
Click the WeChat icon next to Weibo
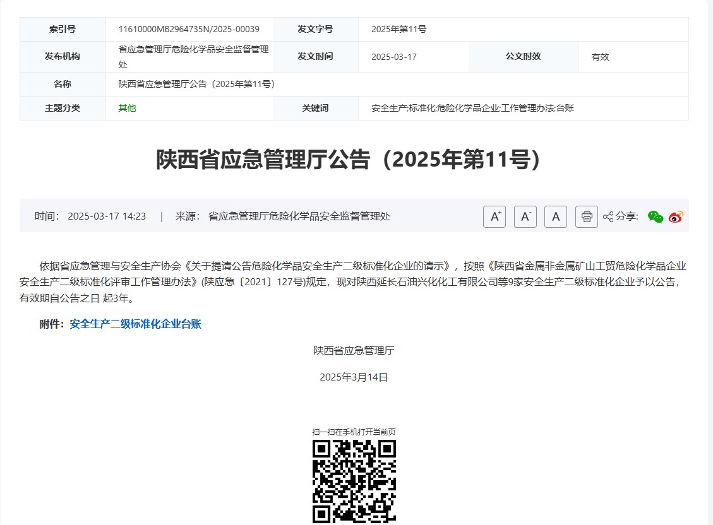click(x=656, y=216)
